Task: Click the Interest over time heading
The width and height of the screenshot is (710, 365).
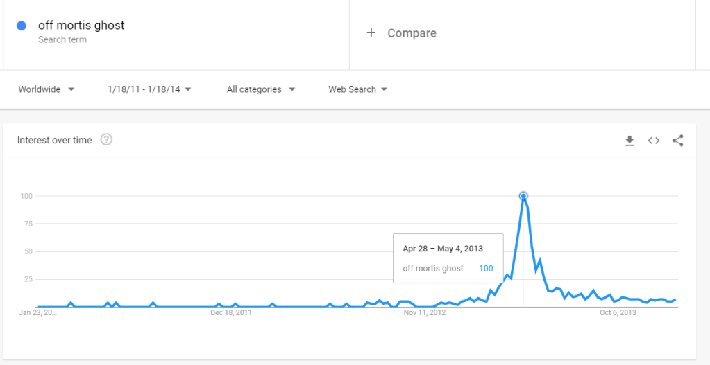Action: [54, 140]
